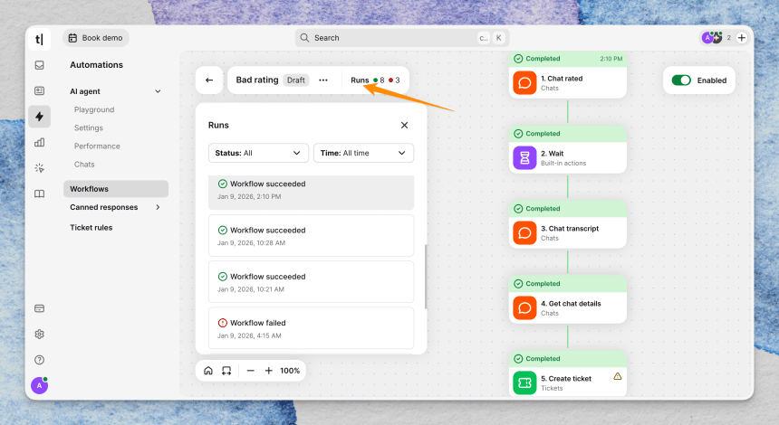Select Workflows in the Automations menu
The image size is (779, 425).
116,189
